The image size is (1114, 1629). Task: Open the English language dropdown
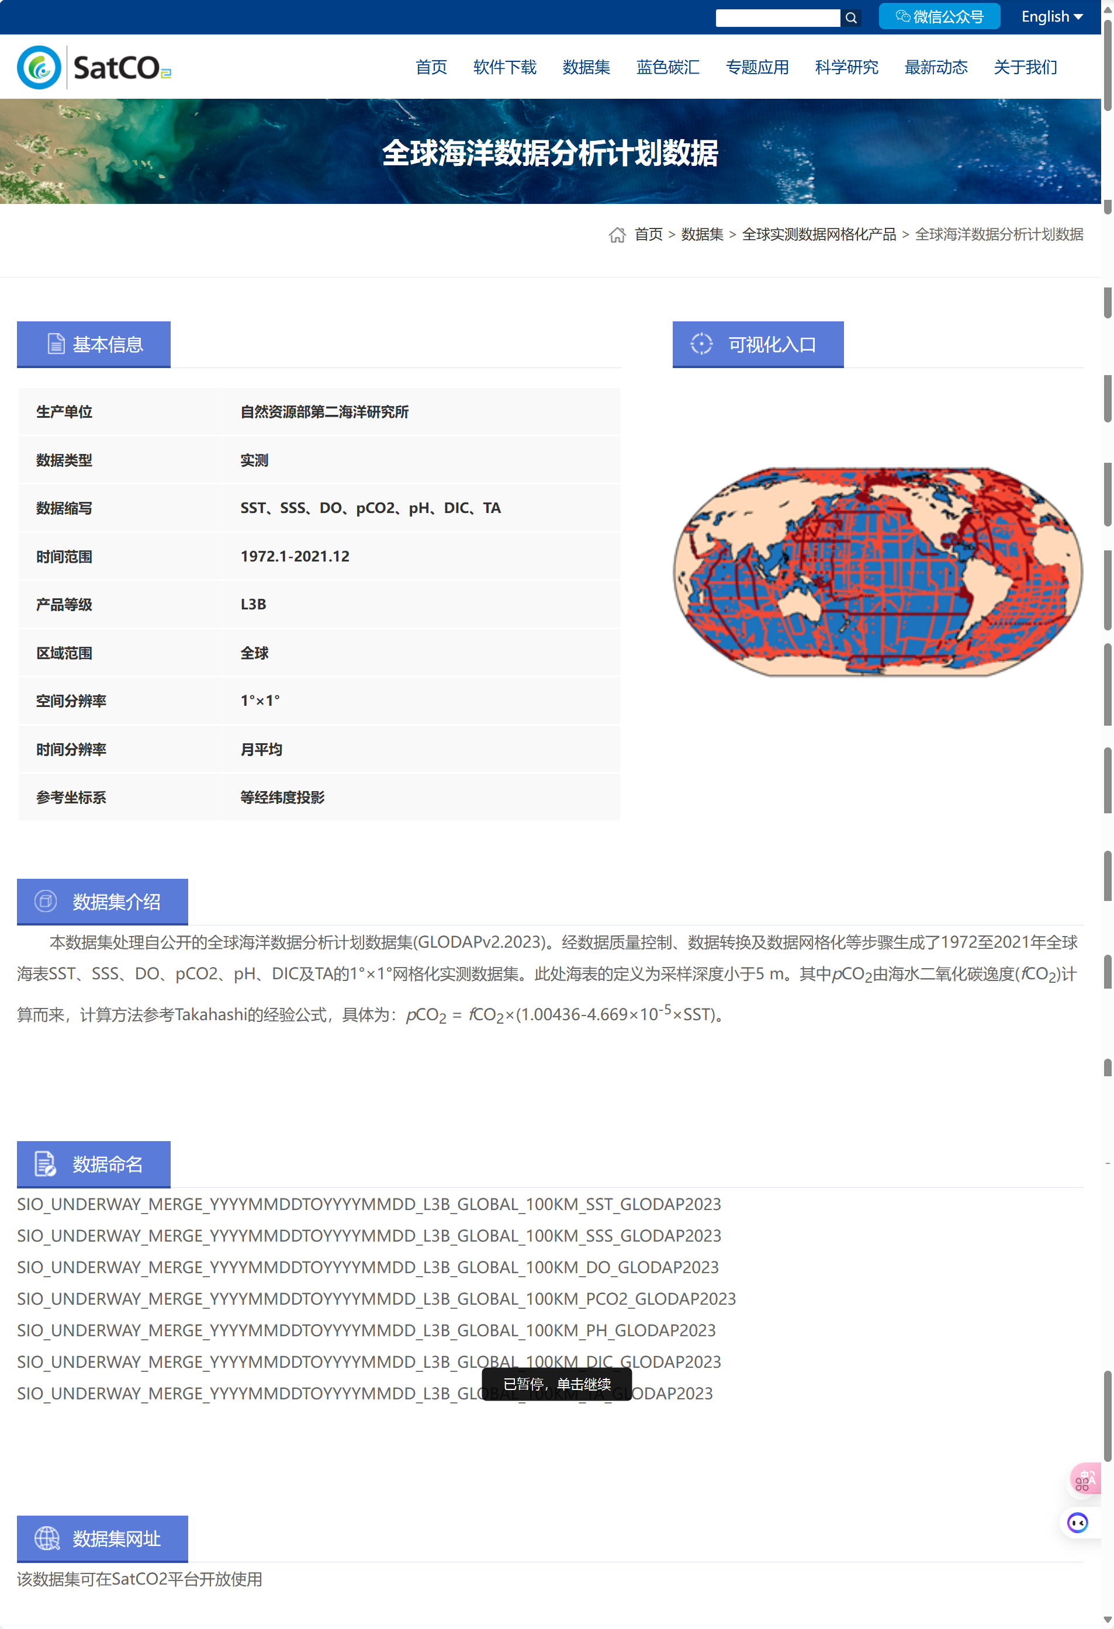click(1051, 16)
